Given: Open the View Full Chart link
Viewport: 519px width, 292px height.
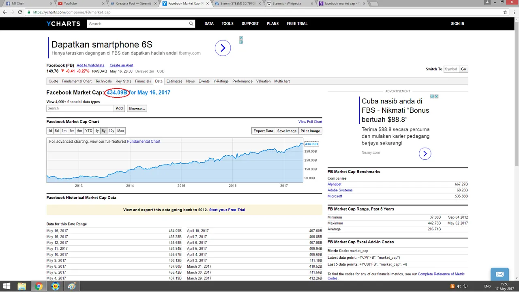Looking at the screenshot, I should (x=310, y=122).
